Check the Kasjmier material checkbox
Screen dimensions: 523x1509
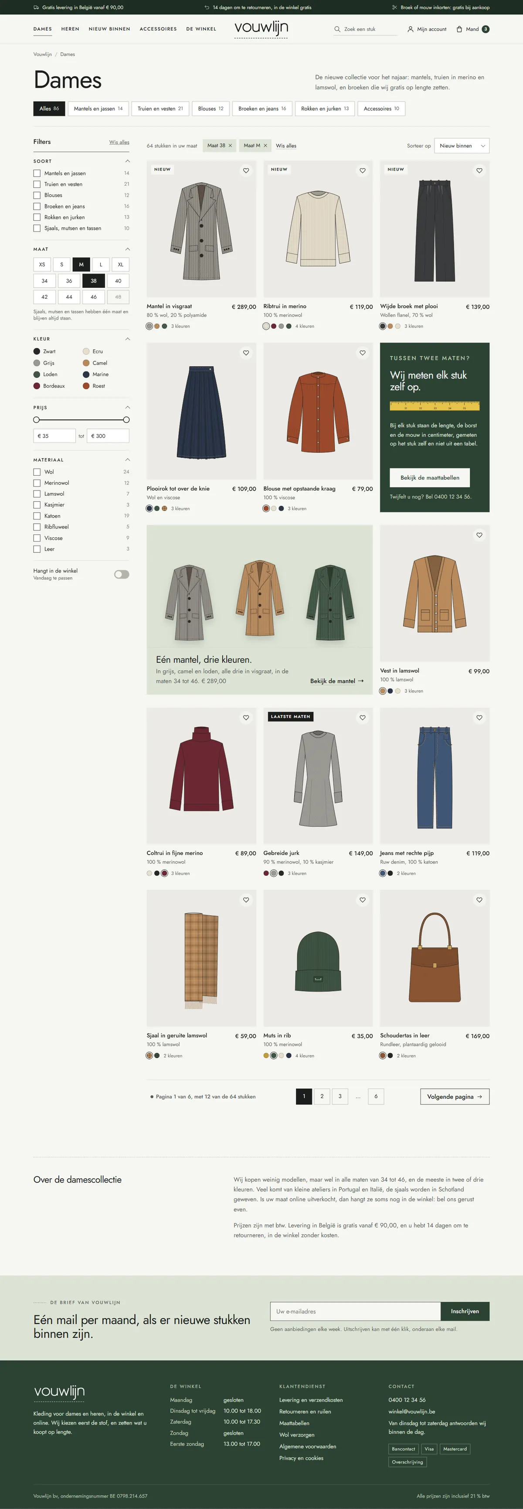[37, 505]
